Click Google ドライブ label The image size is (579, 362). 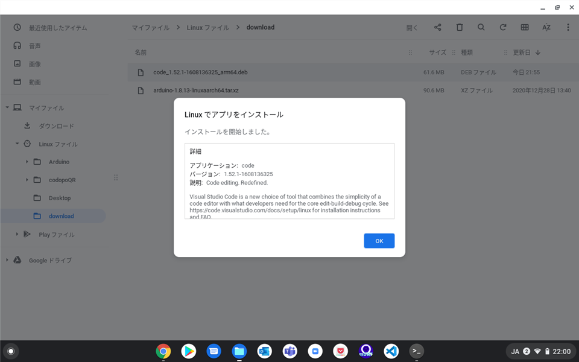coord(50,261)
